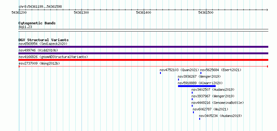Screen dimensions: 277x131
Task: Click ruler position 54361400
Action: (143, 12)
